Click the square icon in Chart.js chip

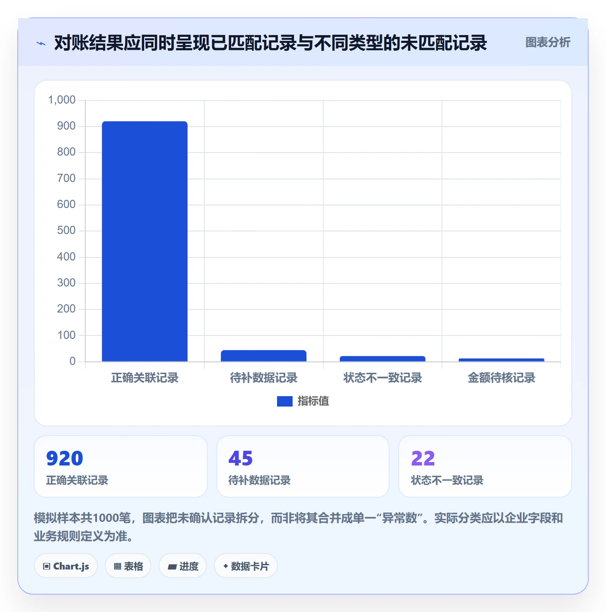tap(47, 566)
